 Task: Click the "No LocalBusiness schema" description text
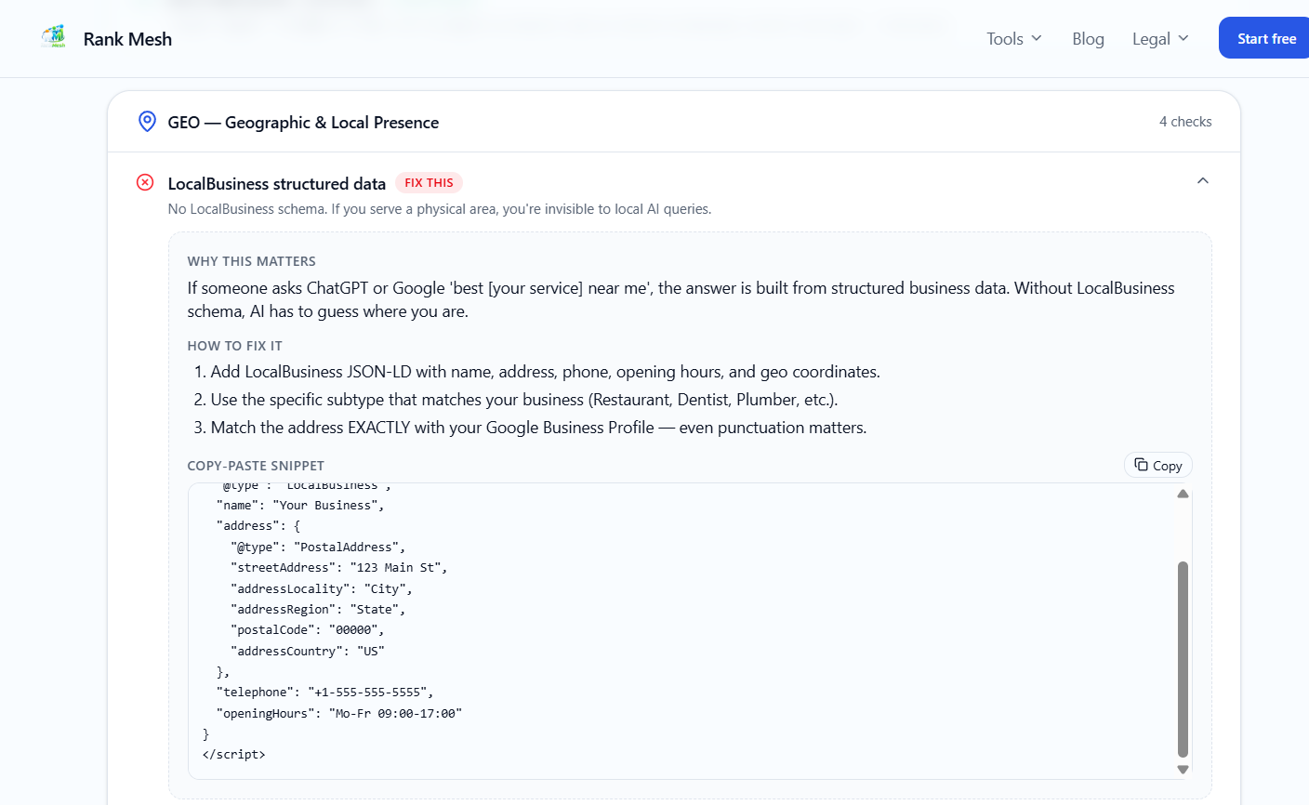pyautogui.click(x=440, y=209)
